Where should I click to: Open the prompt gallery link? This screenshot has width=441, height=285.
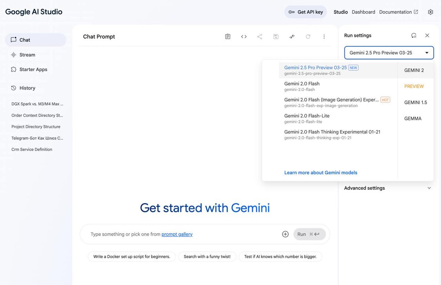click(177, 234)
